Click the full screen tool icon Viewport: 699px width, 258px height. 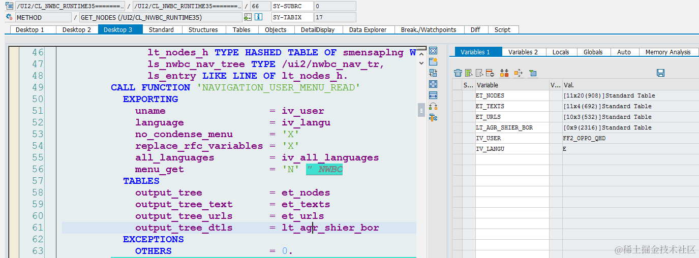pyautogui.click(x=433, y=84)
